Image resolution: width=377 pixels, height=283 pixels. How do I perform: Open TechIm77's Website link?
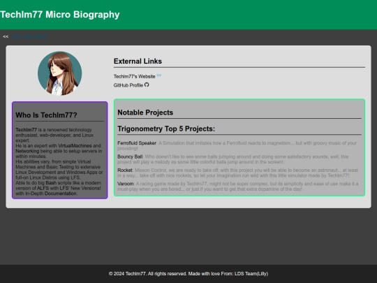tap(135, 77)
